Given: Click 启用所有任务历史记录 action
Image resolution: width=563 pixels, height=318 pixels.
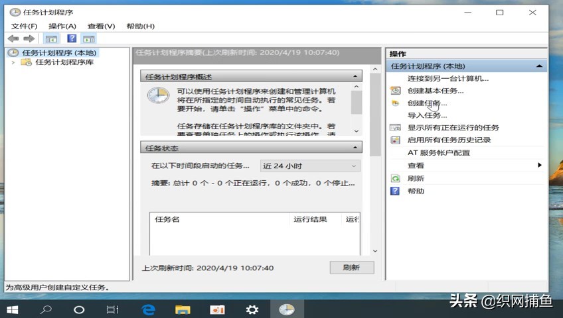Looking at the screenshot, I should 449,140.
